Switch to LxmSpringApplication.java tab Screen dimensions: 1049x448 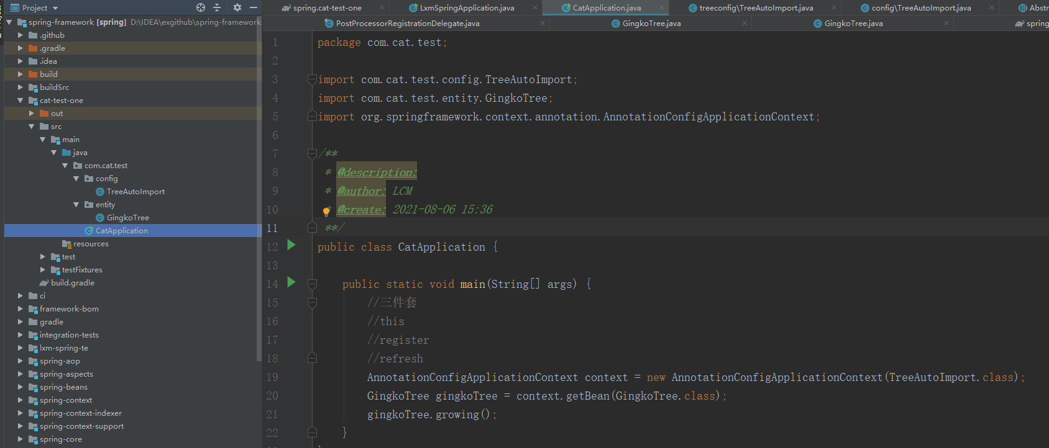[x=467, y=7]
